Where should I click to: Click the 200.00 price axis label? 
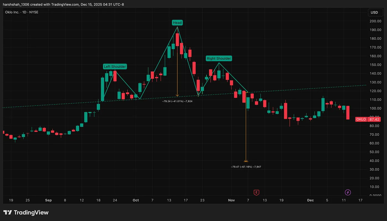(x=375, y=21)
